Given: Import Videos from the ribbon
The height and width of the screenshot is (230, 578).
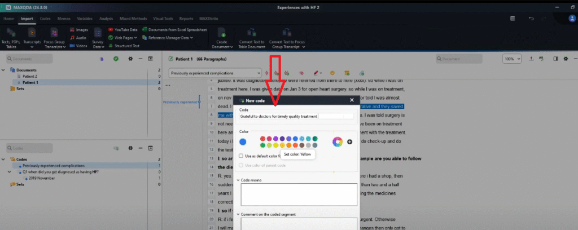Looking at the screenshot, I should pos(78,46).
